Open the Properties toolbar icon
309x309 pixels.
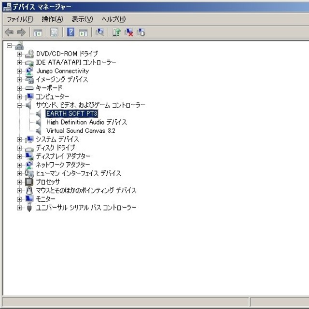coord(54,32)
